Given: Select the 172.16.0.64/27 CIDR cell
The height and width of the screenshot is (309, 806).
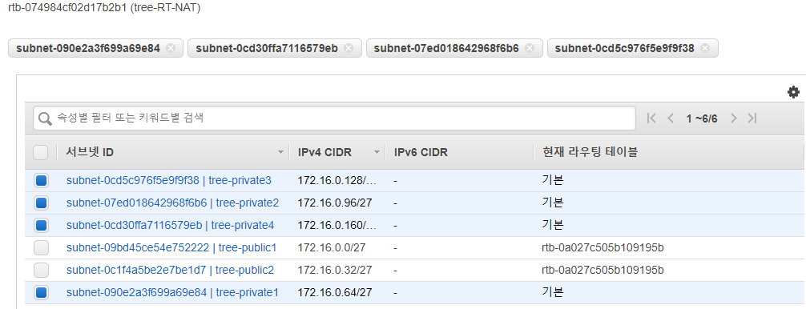Looking at the screenshot, I should tap(335, 292).
